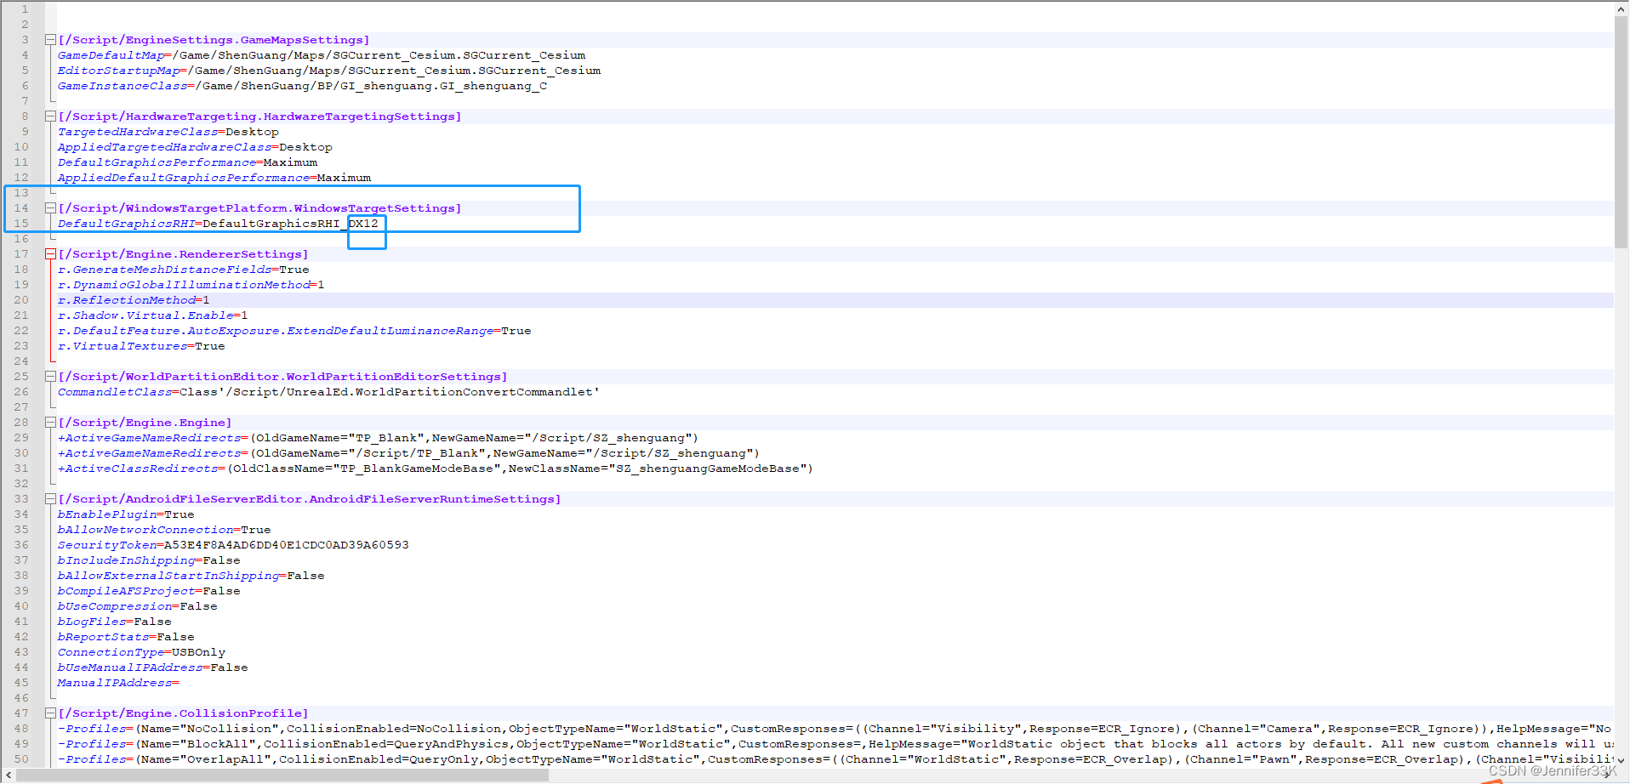Click the vertical scrollbar up arrow
Viewport: 1630px width, 784px height.
pyautogui.click(x=1621, y=8)
